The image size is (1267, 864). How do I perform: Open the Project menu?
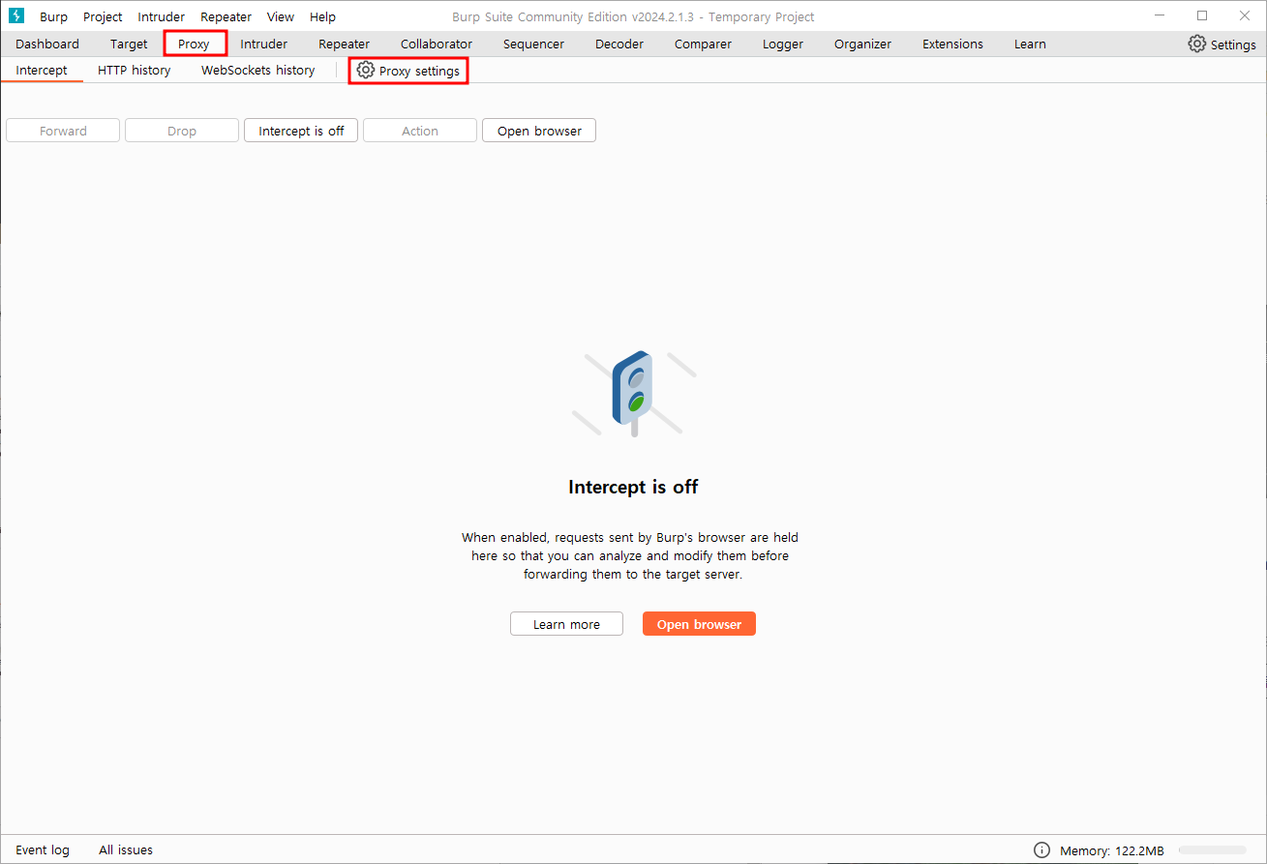[103, 16]
